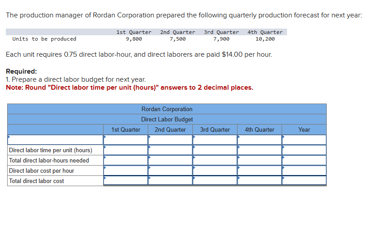
Task: Click the '2nd Quarter' budget table column header
Action: pos(170,130)
